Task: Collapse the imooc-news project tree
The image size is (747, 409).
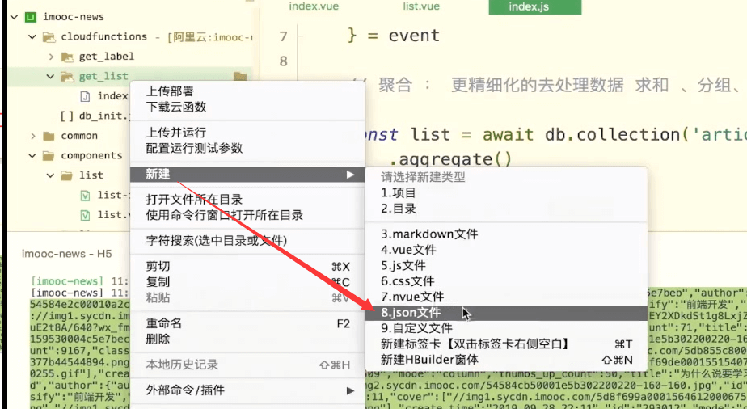Action: click(14, 17)
